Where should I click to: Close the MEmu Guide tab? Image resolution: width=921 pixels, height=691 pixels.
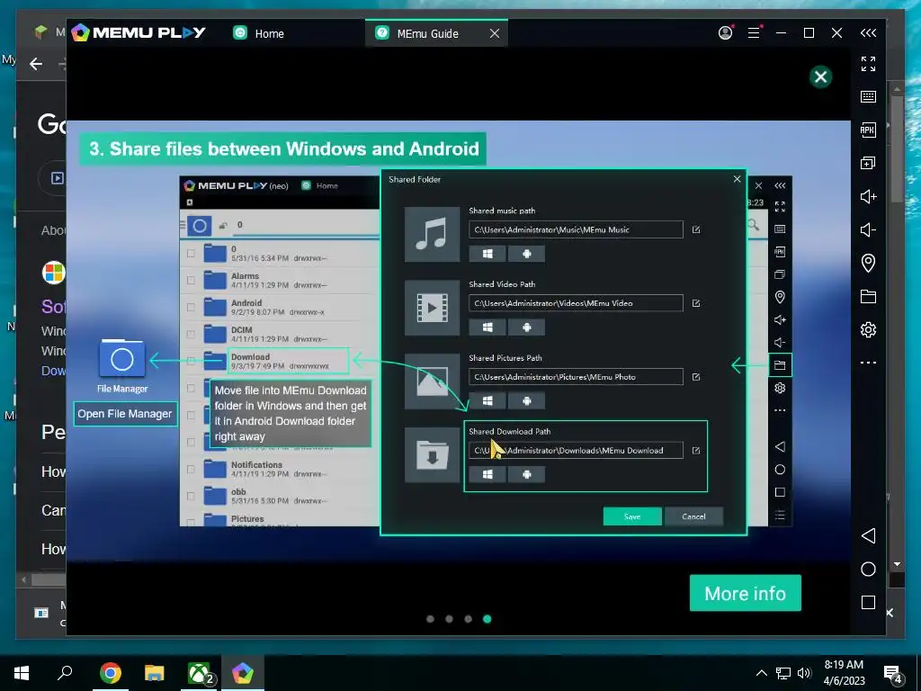coord(495,33)
